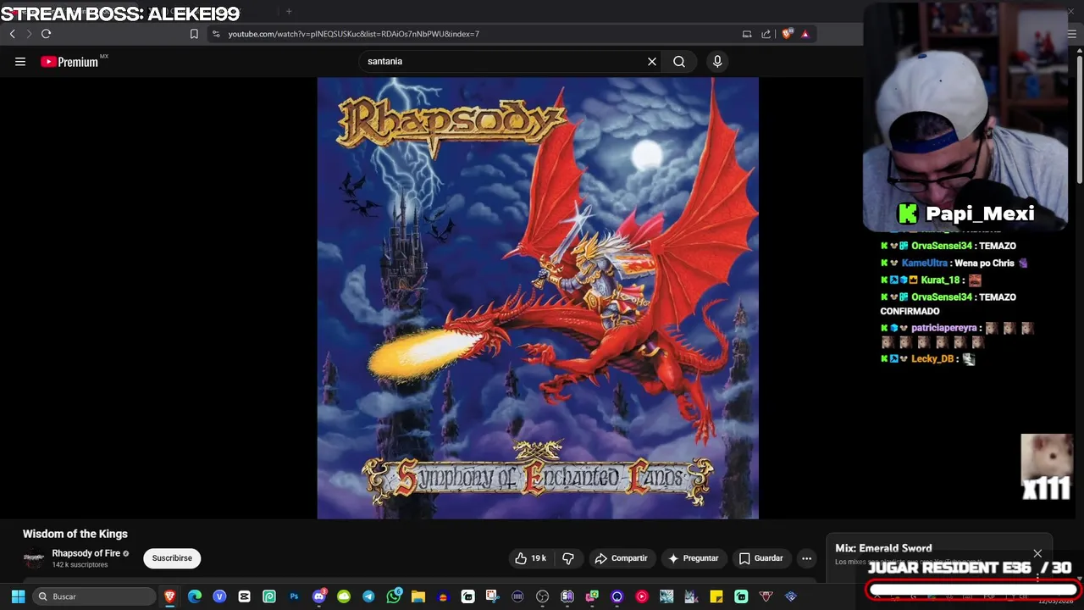Bookmark this page with the bookmark icon
This screenshot has height=610, width=1084.
click(194, 34)
